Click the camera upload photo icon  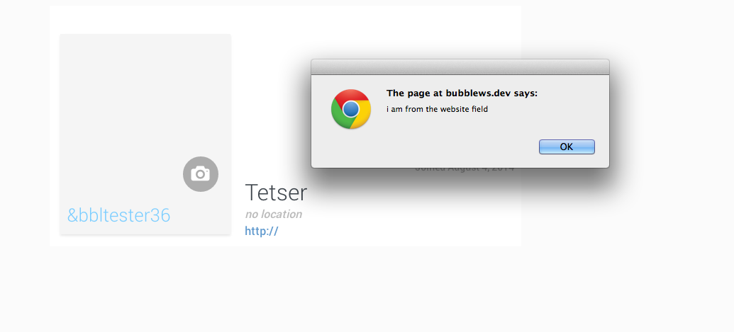tap(201, 174)
